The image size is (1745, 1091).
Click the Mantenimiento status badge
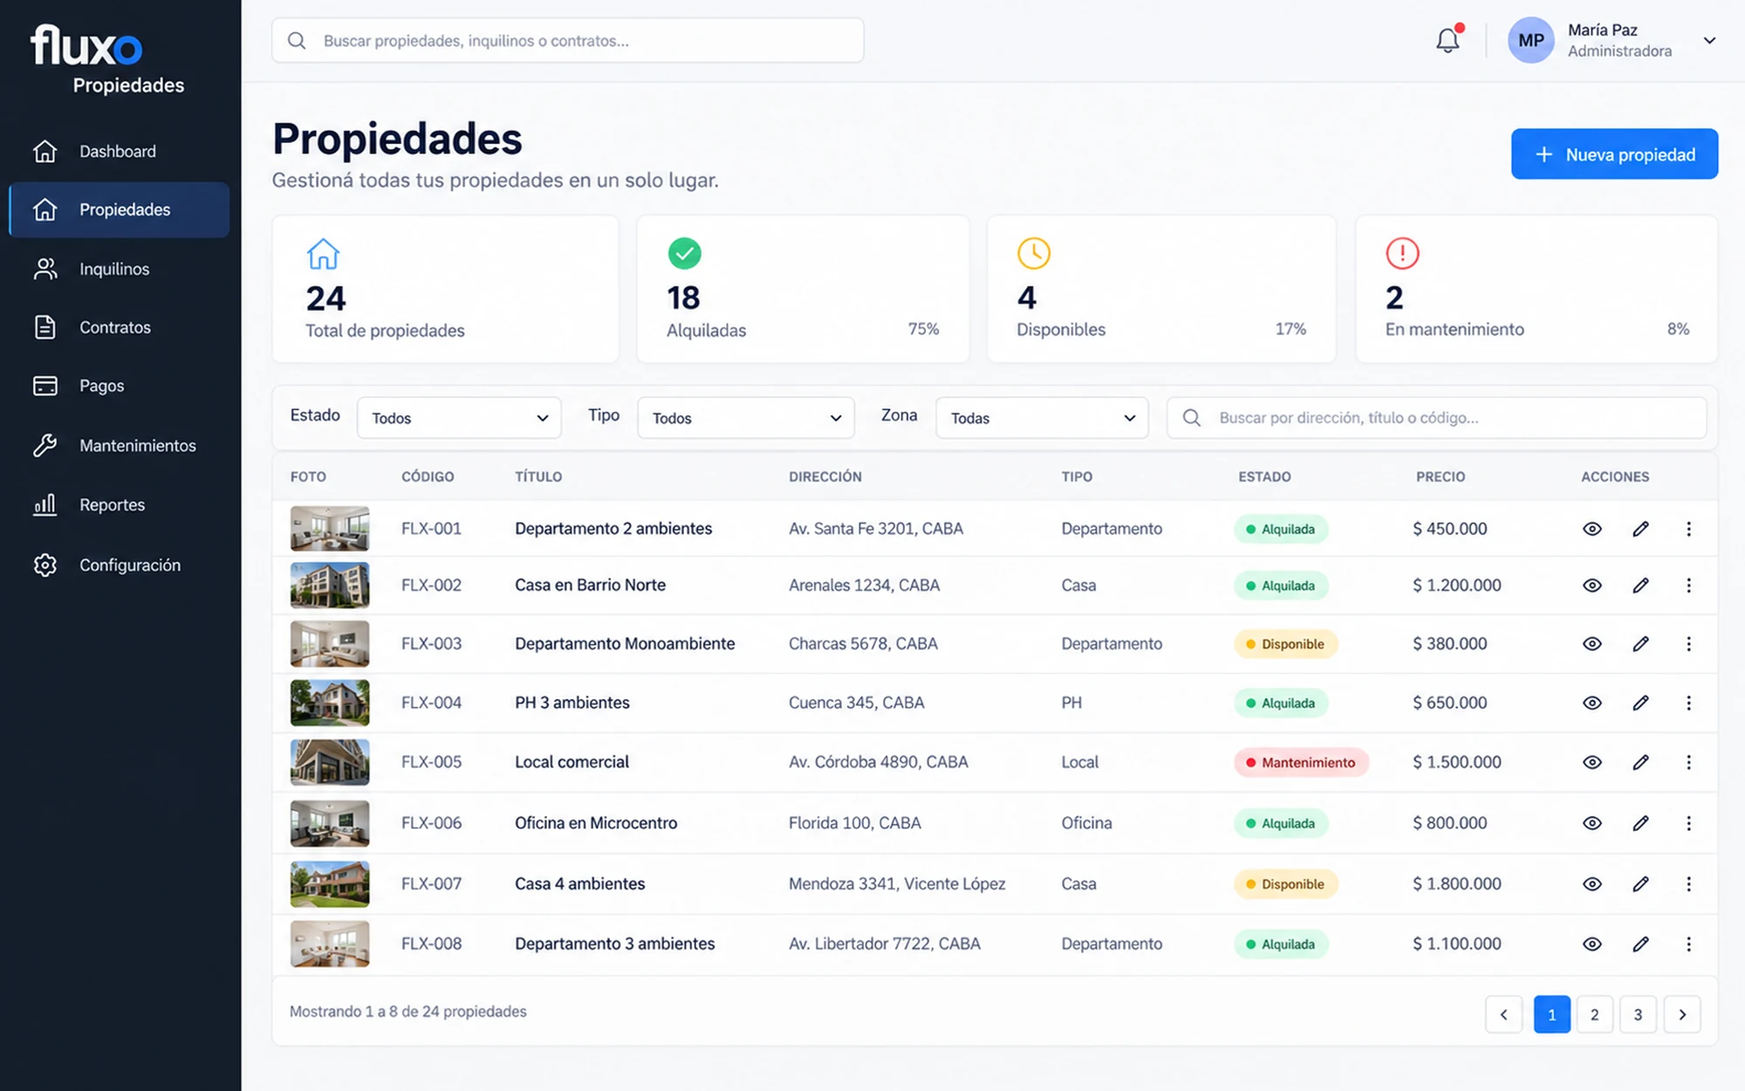1301,762
